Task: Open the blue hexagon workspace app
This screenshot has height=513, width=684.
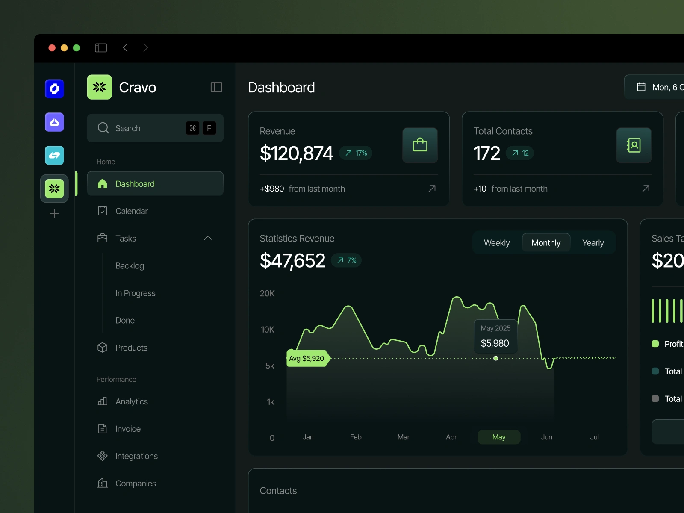Action: pyautogui.click(x=54, y=89)
